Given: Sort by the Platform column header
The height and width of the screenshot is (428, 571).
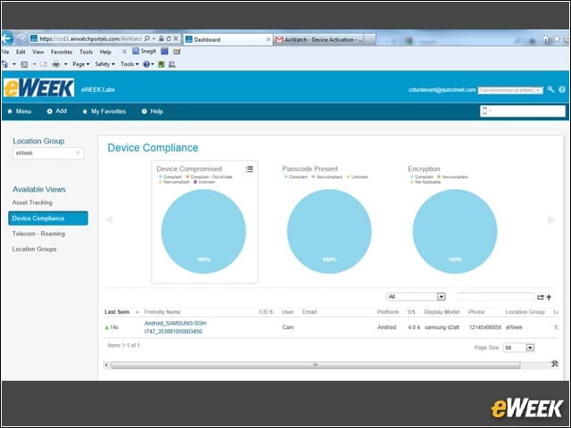Looking at the screenshot, I should coord(388,312).
